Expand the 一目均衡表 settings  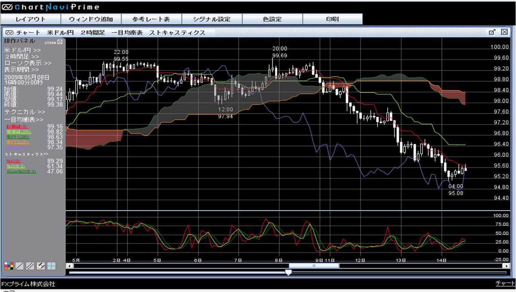[x=23, y=120]
